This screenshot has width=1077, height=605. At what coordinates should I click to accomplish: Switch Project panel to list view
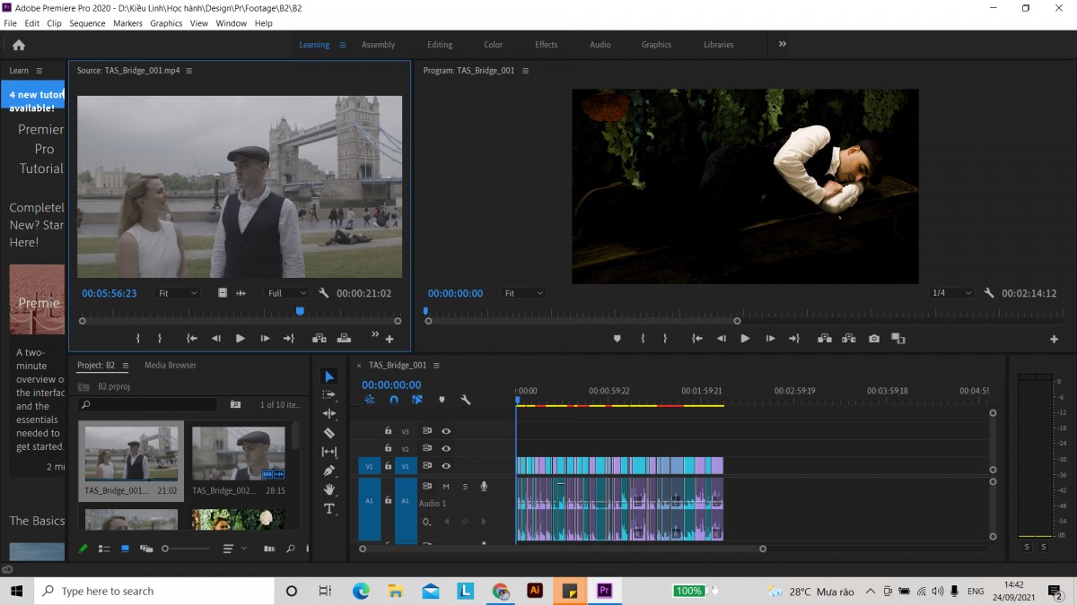pyautogui.click(x=104, y=549)
